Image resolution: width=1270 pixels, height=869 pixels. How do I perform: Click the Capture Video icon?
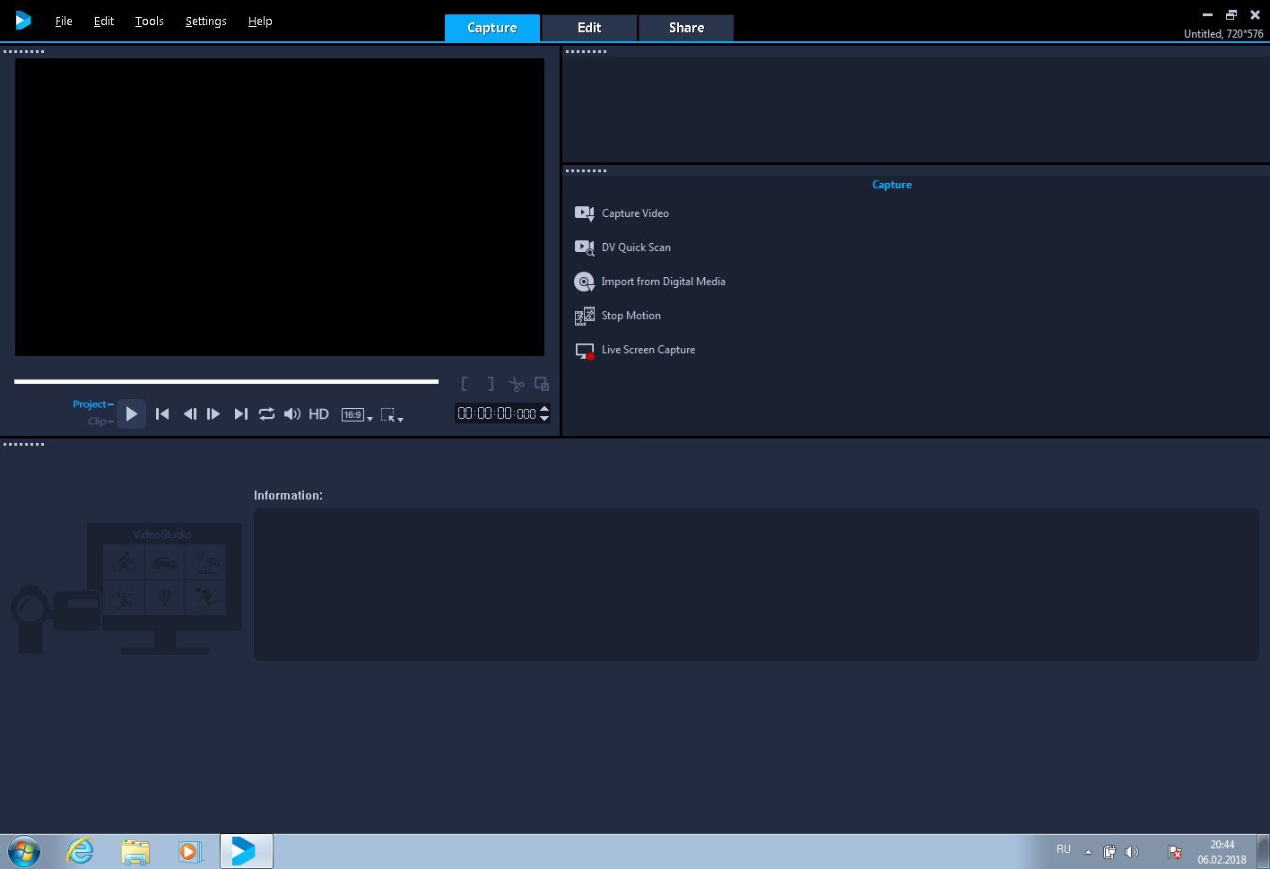pyautogui.click(x=584, y=213)
